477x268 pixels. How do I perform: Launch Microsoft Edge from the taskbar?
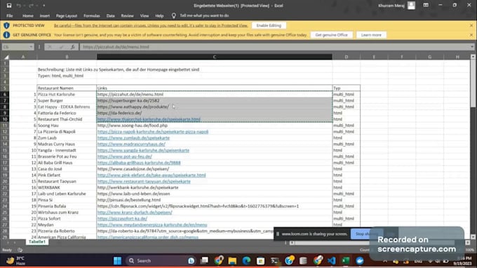pyautogui.click(x=246, y=261)
